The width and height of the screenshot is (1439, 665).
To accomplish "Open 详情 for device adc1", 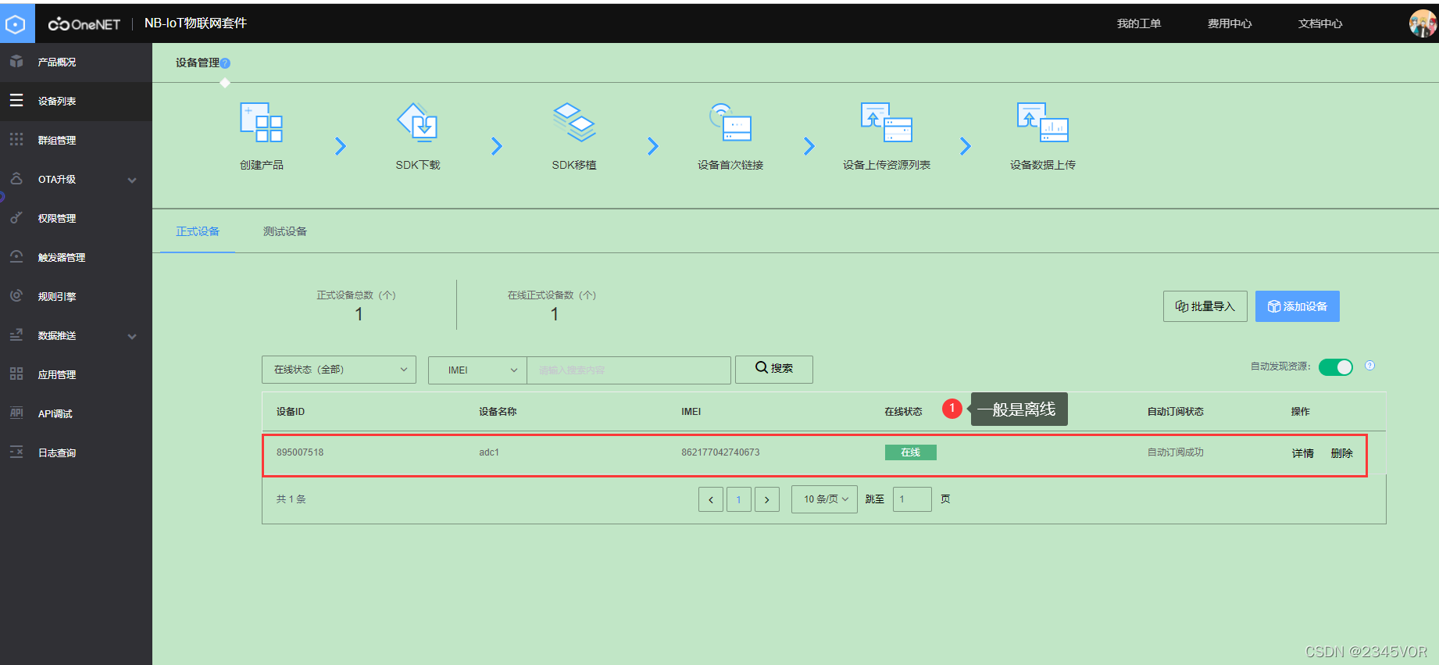I will [1303, 453].
